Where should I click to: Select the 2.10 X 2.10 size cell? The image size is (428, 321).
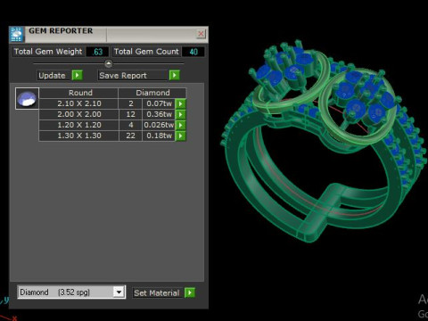(78, 103)
